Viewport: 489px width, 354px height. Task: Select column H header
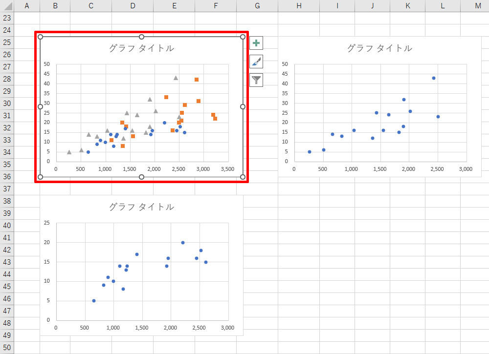point(299,5)
